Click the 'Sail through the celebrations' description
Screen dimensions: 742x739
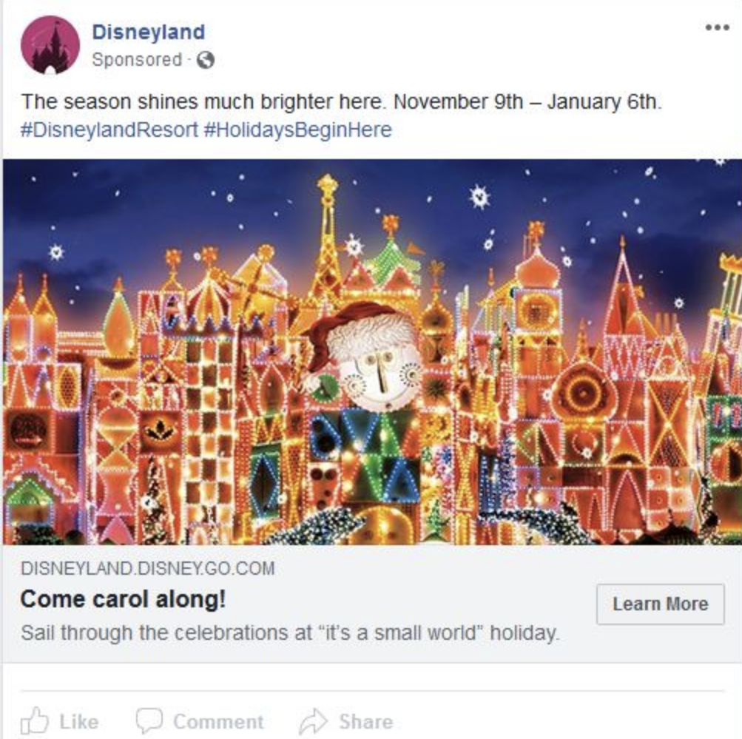pos(290,633)
